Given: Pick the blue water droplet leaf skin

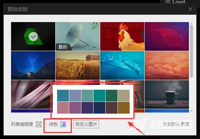Looking at the screenshot, I should (122, 65).
